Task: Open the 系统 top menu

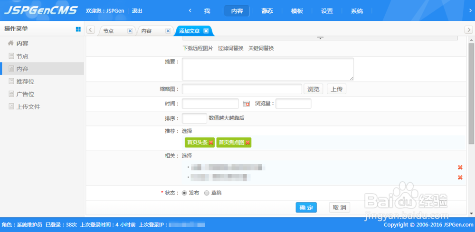Action: (x=357, y=11)
